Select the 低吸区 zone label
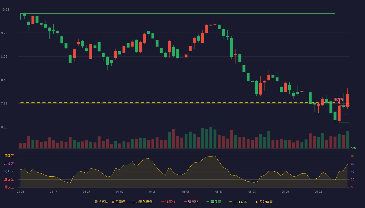365x208 pixels. pyautogui.click(x=9, y=187)
